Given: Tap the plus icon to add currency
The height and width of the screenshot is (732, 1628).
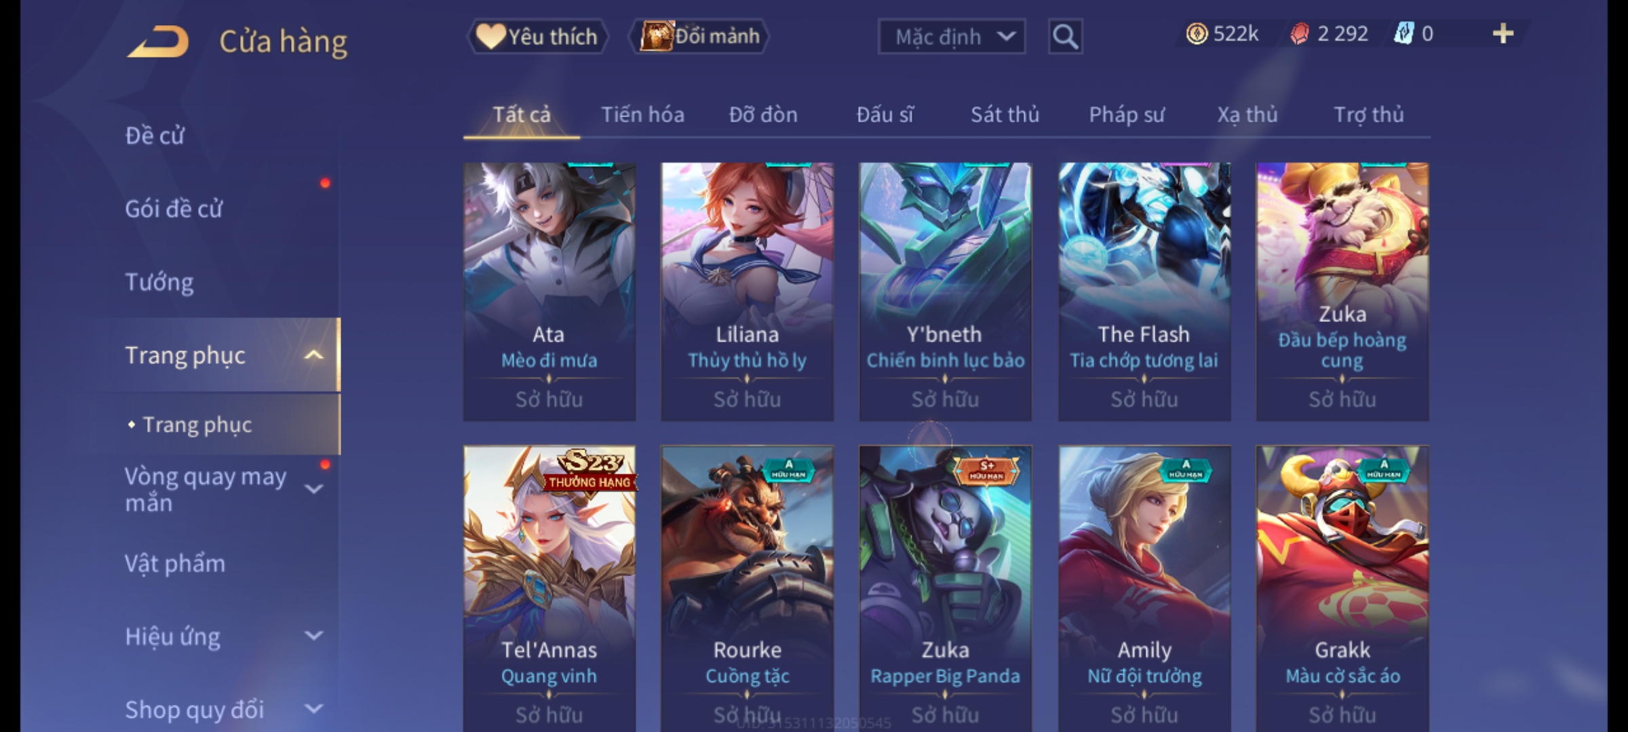Looking at the screenshot, I should (x=1503, y=34).
